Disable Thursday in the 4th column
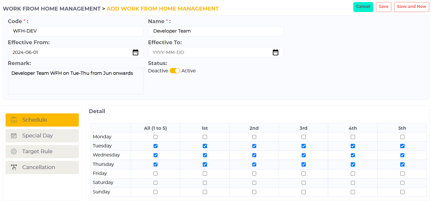Screen dimensions: 431x201 (x=353, y=164)
